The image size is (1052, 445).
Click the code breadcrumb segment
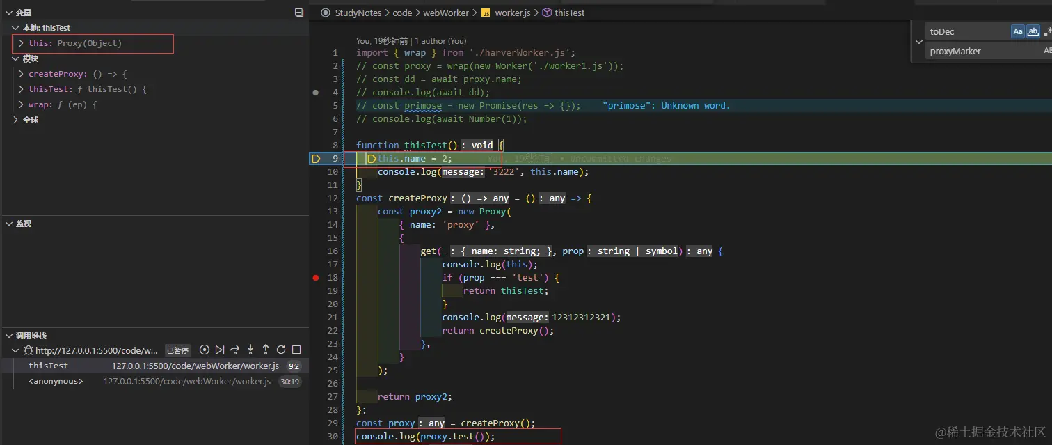coord(402,13)
